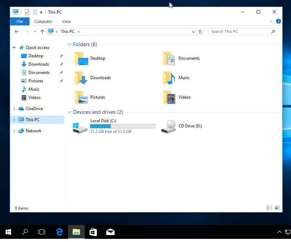Switch to large icons view layout
This screenshot has width=291, height=242.
pos(277,208)
